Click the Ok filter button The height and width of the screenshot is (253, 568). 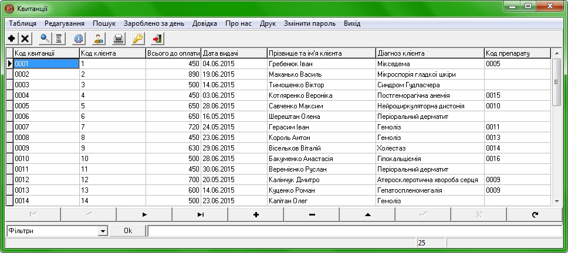point(128,231)
